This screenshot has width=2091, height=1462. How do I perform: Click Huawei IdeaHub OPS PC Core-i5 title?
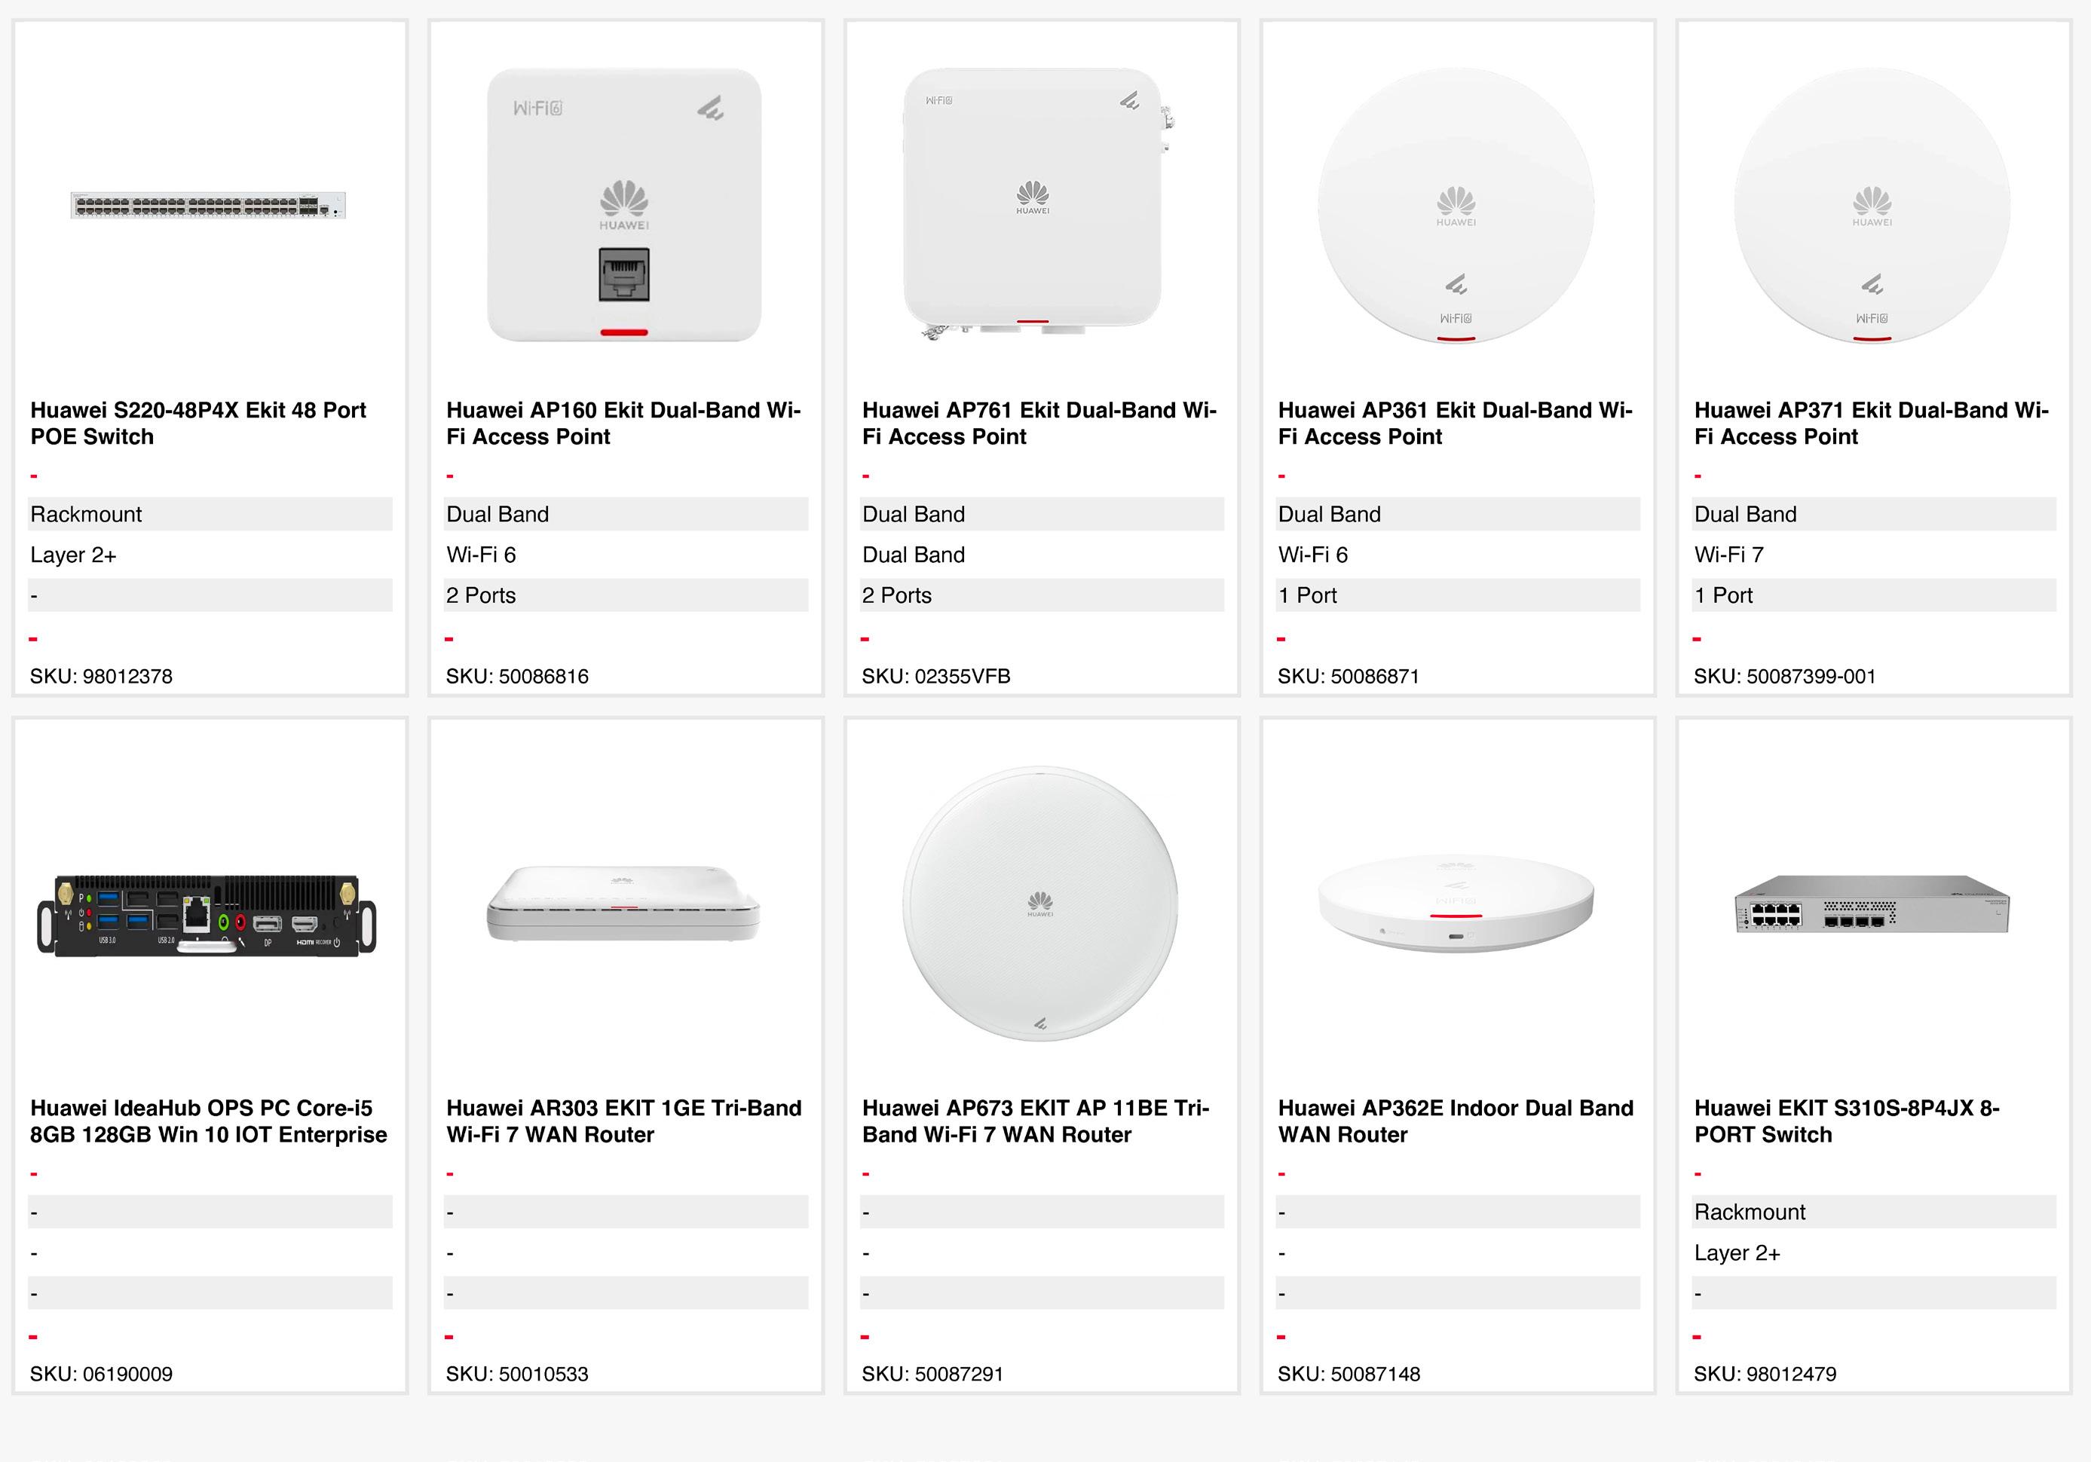(209, 1121)
